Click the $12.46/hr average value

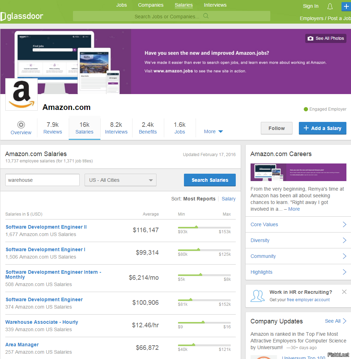coord(146,325)
